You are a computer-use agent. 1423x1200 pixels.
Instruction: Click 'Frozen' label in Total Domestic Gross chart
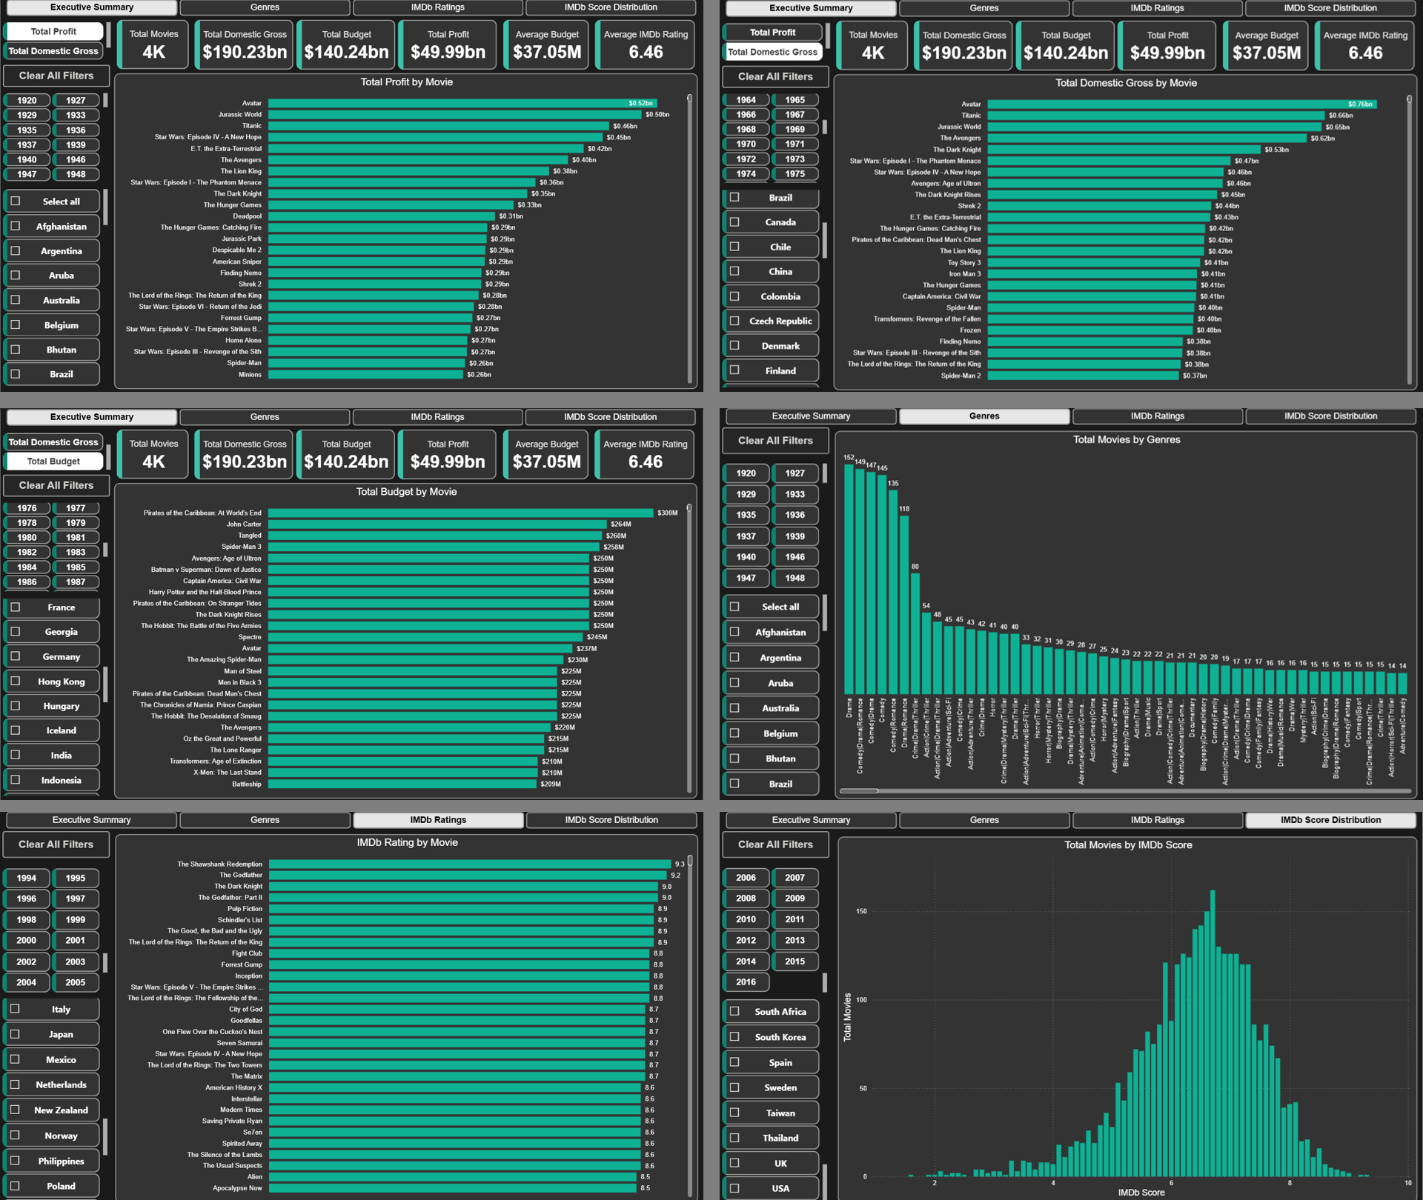point(970,330)
